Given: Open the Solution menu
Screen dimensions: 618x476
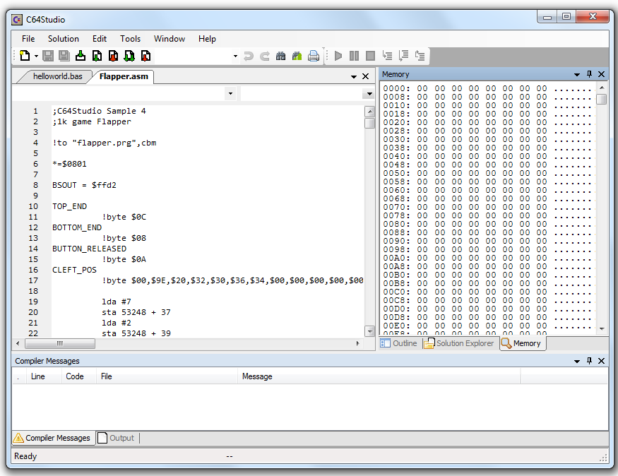Looking at the screenshot, I should point(64,39).
